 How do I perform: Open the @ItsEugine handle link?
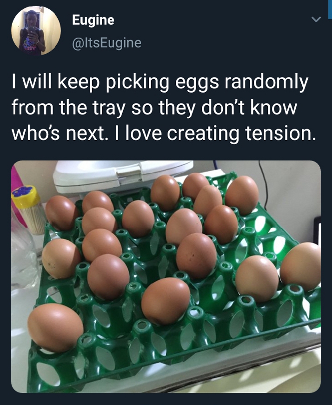click(106, 43)
